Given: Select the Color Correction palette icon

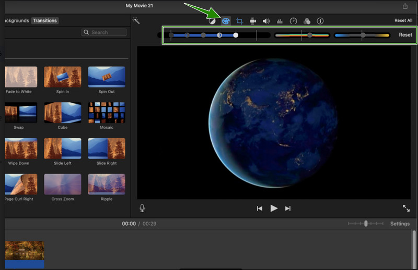Looking at the screenshot, I should (x=226, y=21).
